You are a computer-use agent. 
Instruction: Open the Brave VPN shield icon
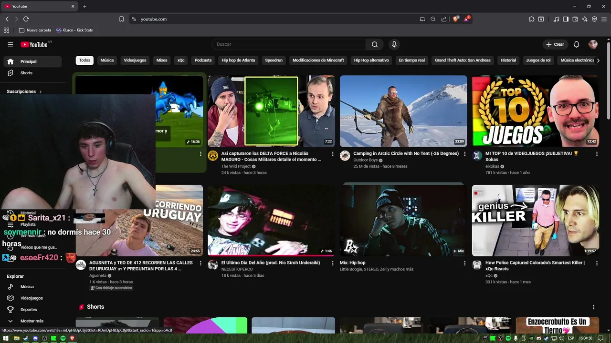(x=594, y=19)
